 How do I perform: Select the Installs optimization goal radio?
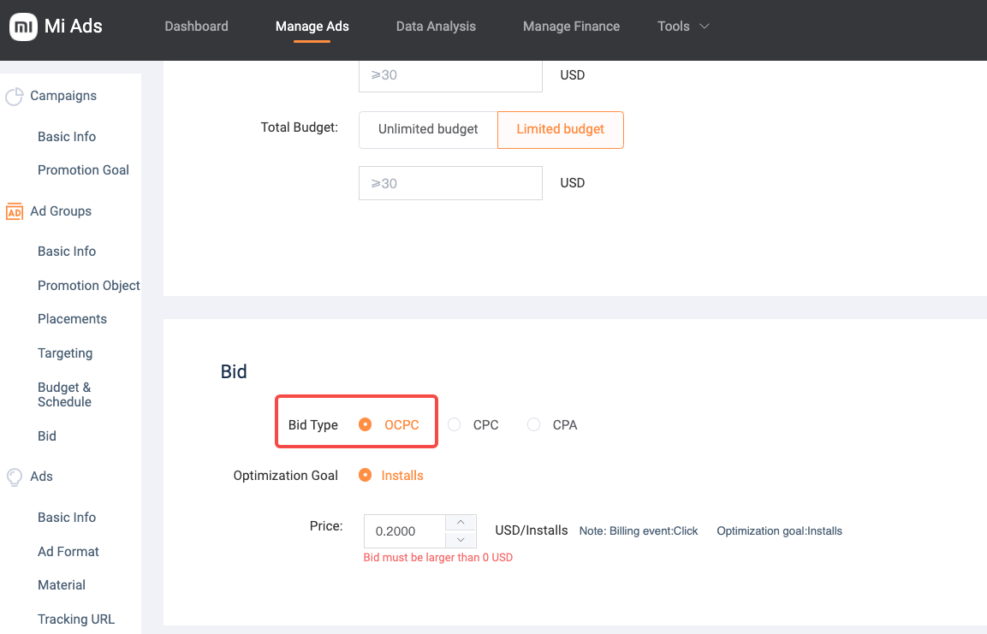[x=366, y=475]
